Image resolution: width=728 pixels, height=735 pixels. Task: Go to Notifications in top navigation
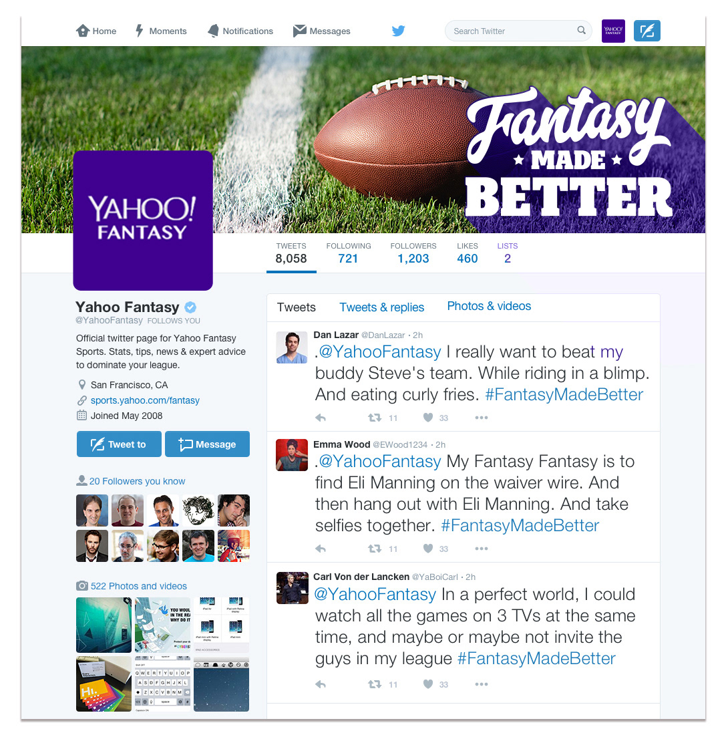240,31
